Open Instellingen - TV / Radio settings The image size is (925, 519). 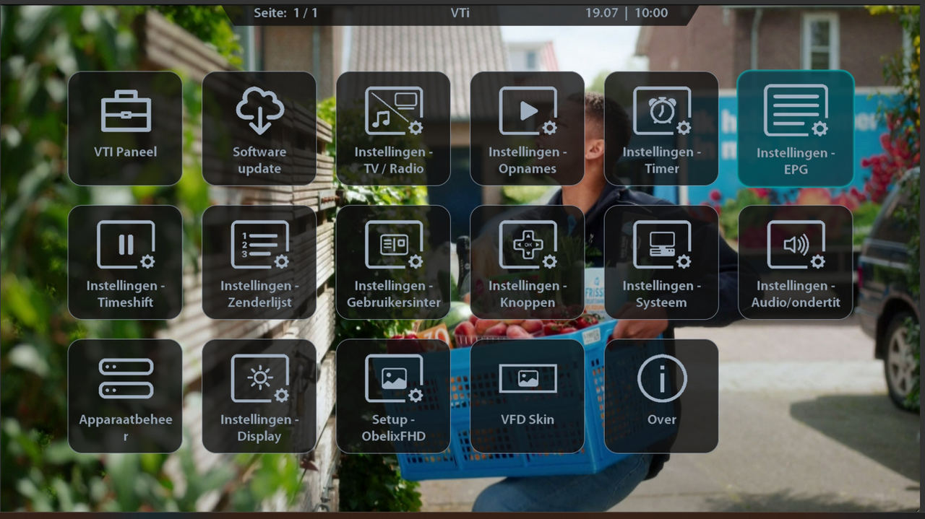tap(393, 128)
